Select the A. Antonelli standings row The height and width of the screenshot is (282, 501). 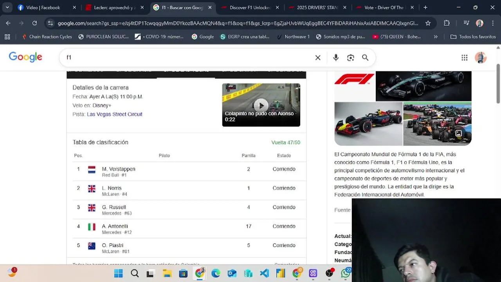[x=186, y=229]
